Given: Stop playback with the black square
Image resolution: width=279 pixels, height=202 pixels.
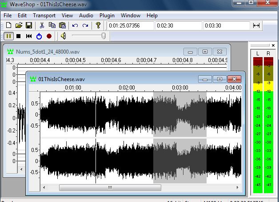Looking at the screenshot, I should pyautogui.click(x=19, y=36).
